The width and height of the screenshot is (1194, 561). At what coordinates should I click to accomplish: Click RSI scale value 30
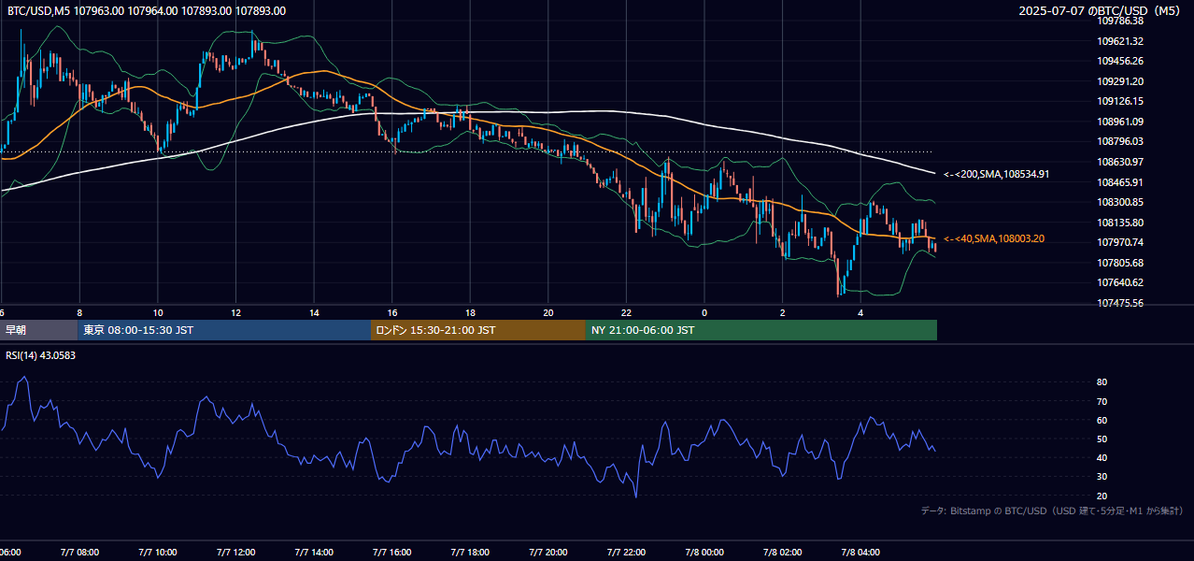coord(1102,477)
